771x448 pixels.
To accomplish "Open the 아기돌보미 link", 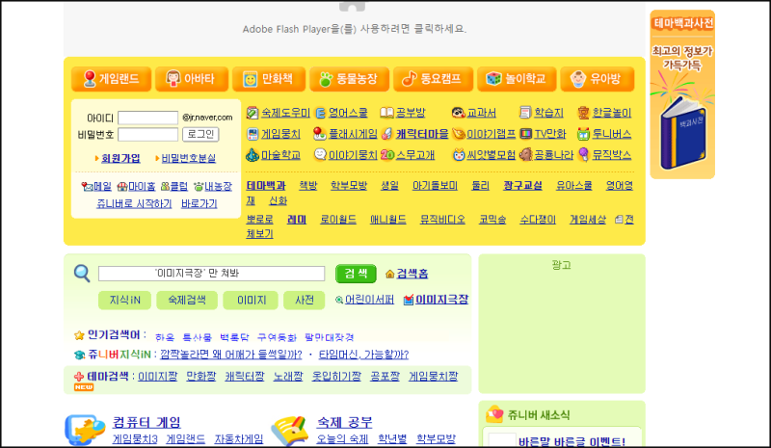I will pos(436,185).
